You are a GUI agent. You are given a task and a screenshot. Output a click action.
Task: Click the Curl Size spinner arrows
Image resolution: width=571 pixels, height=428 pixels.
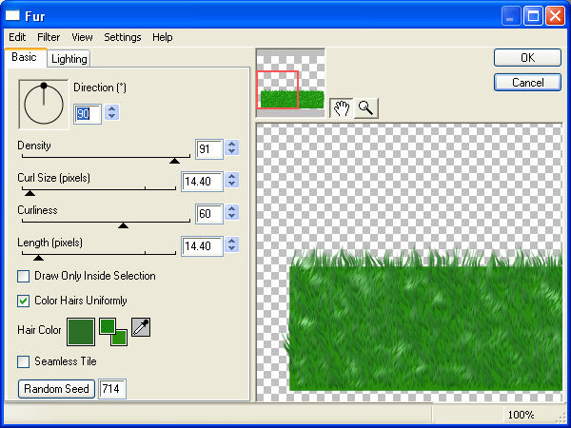click(x=232, y=182)
